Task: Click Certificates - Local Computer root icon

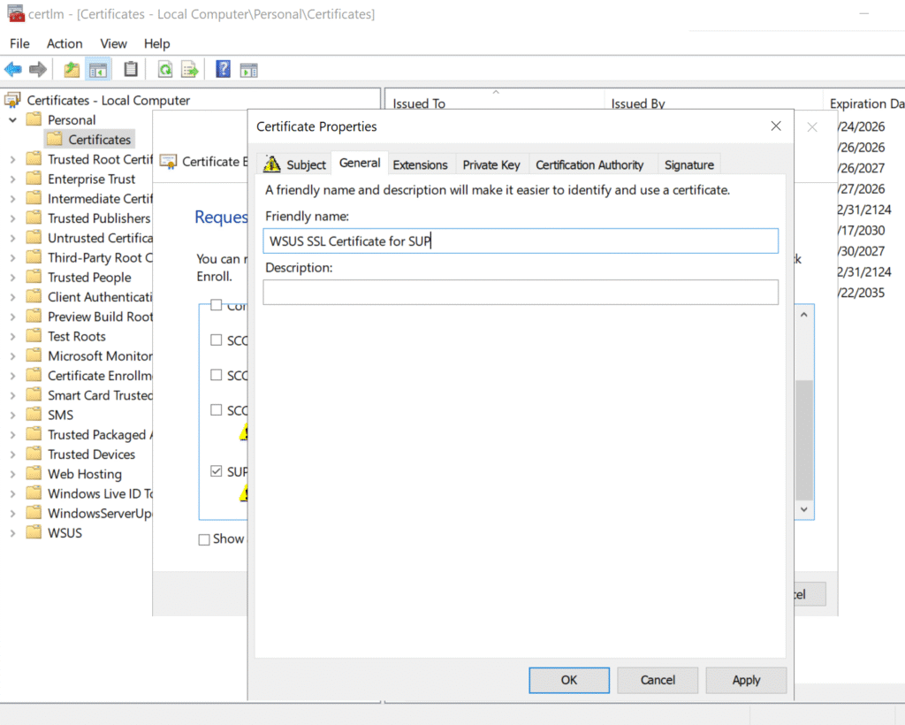Action: pyautogui.click(x=12, y=100)
